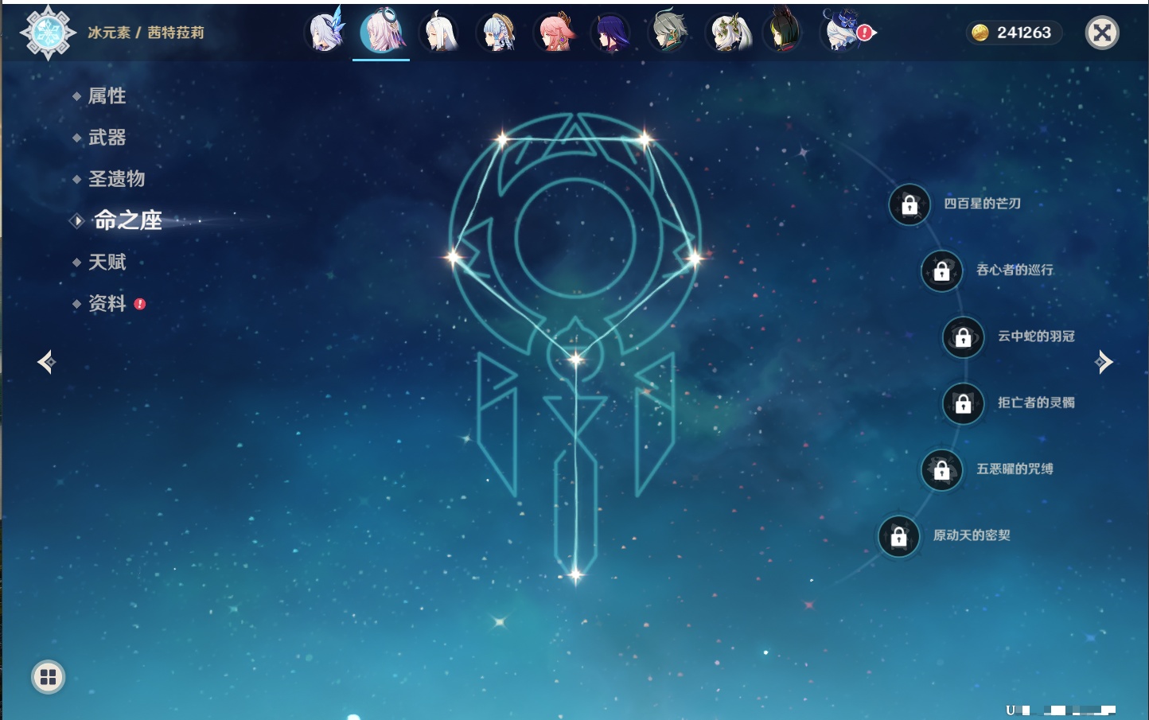Click the lock icon for 原动天的密契
Viewport: 1149px width, 720px height.
coord(899,537)
